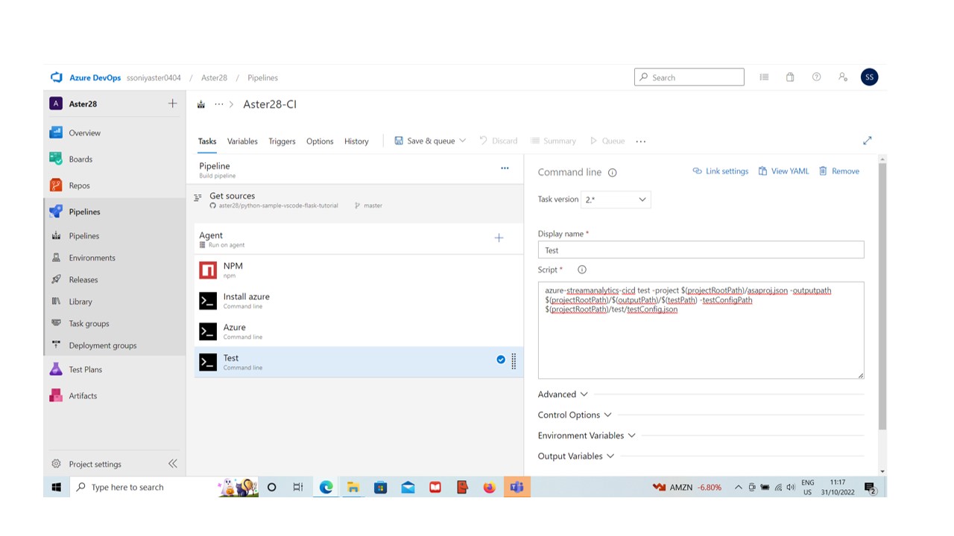This screenshot has height=536, width=954.
Task: Click the Test task drag handle
Action: [x=514, y=362]
